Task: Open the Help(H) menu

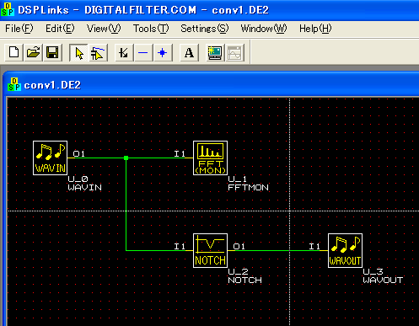Action: pyautogui.click(x=315, y=29)
